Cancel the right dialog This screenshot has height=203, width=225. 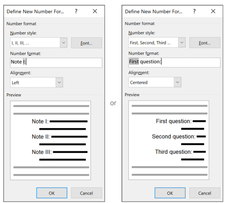point(205,193)
